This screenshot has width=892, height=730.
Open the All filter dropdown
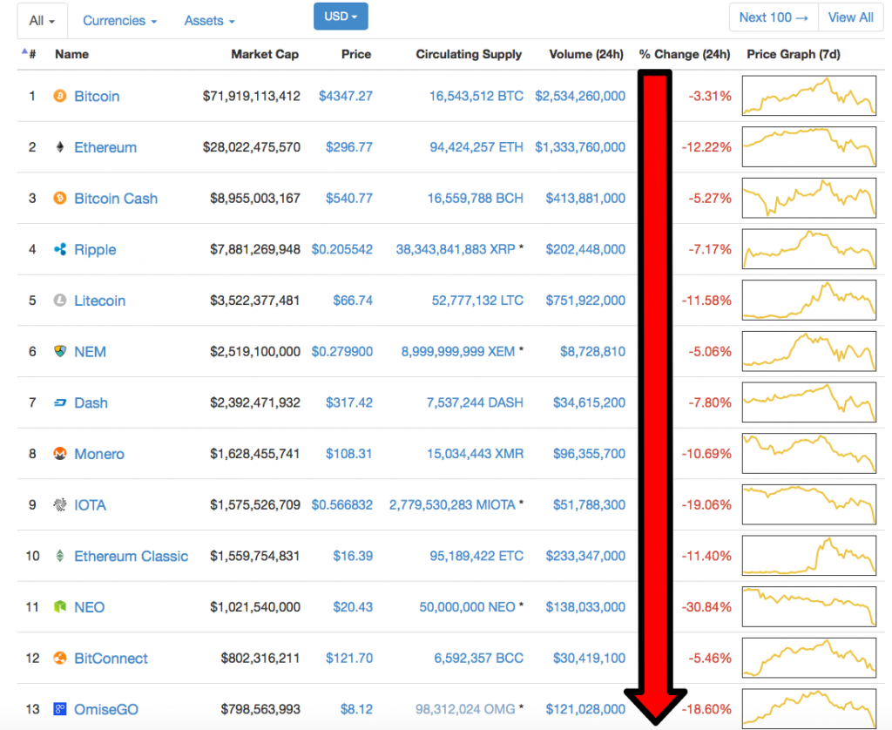(x=42, y=21)
